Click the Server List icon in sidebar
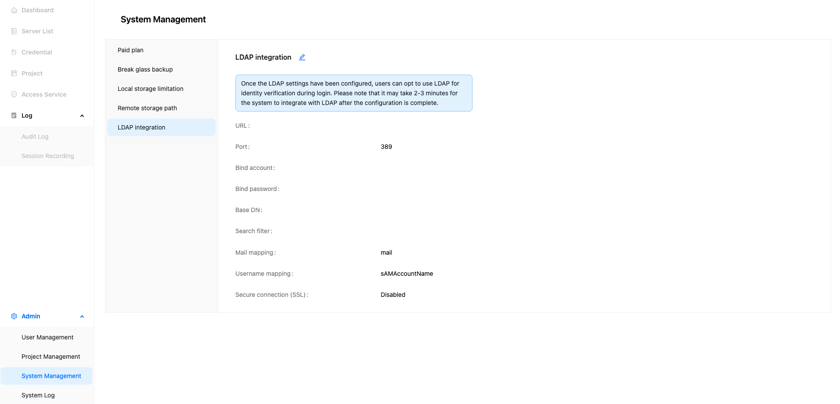The width and height of the screenshot is (840, 404). [x=14, y=31]
